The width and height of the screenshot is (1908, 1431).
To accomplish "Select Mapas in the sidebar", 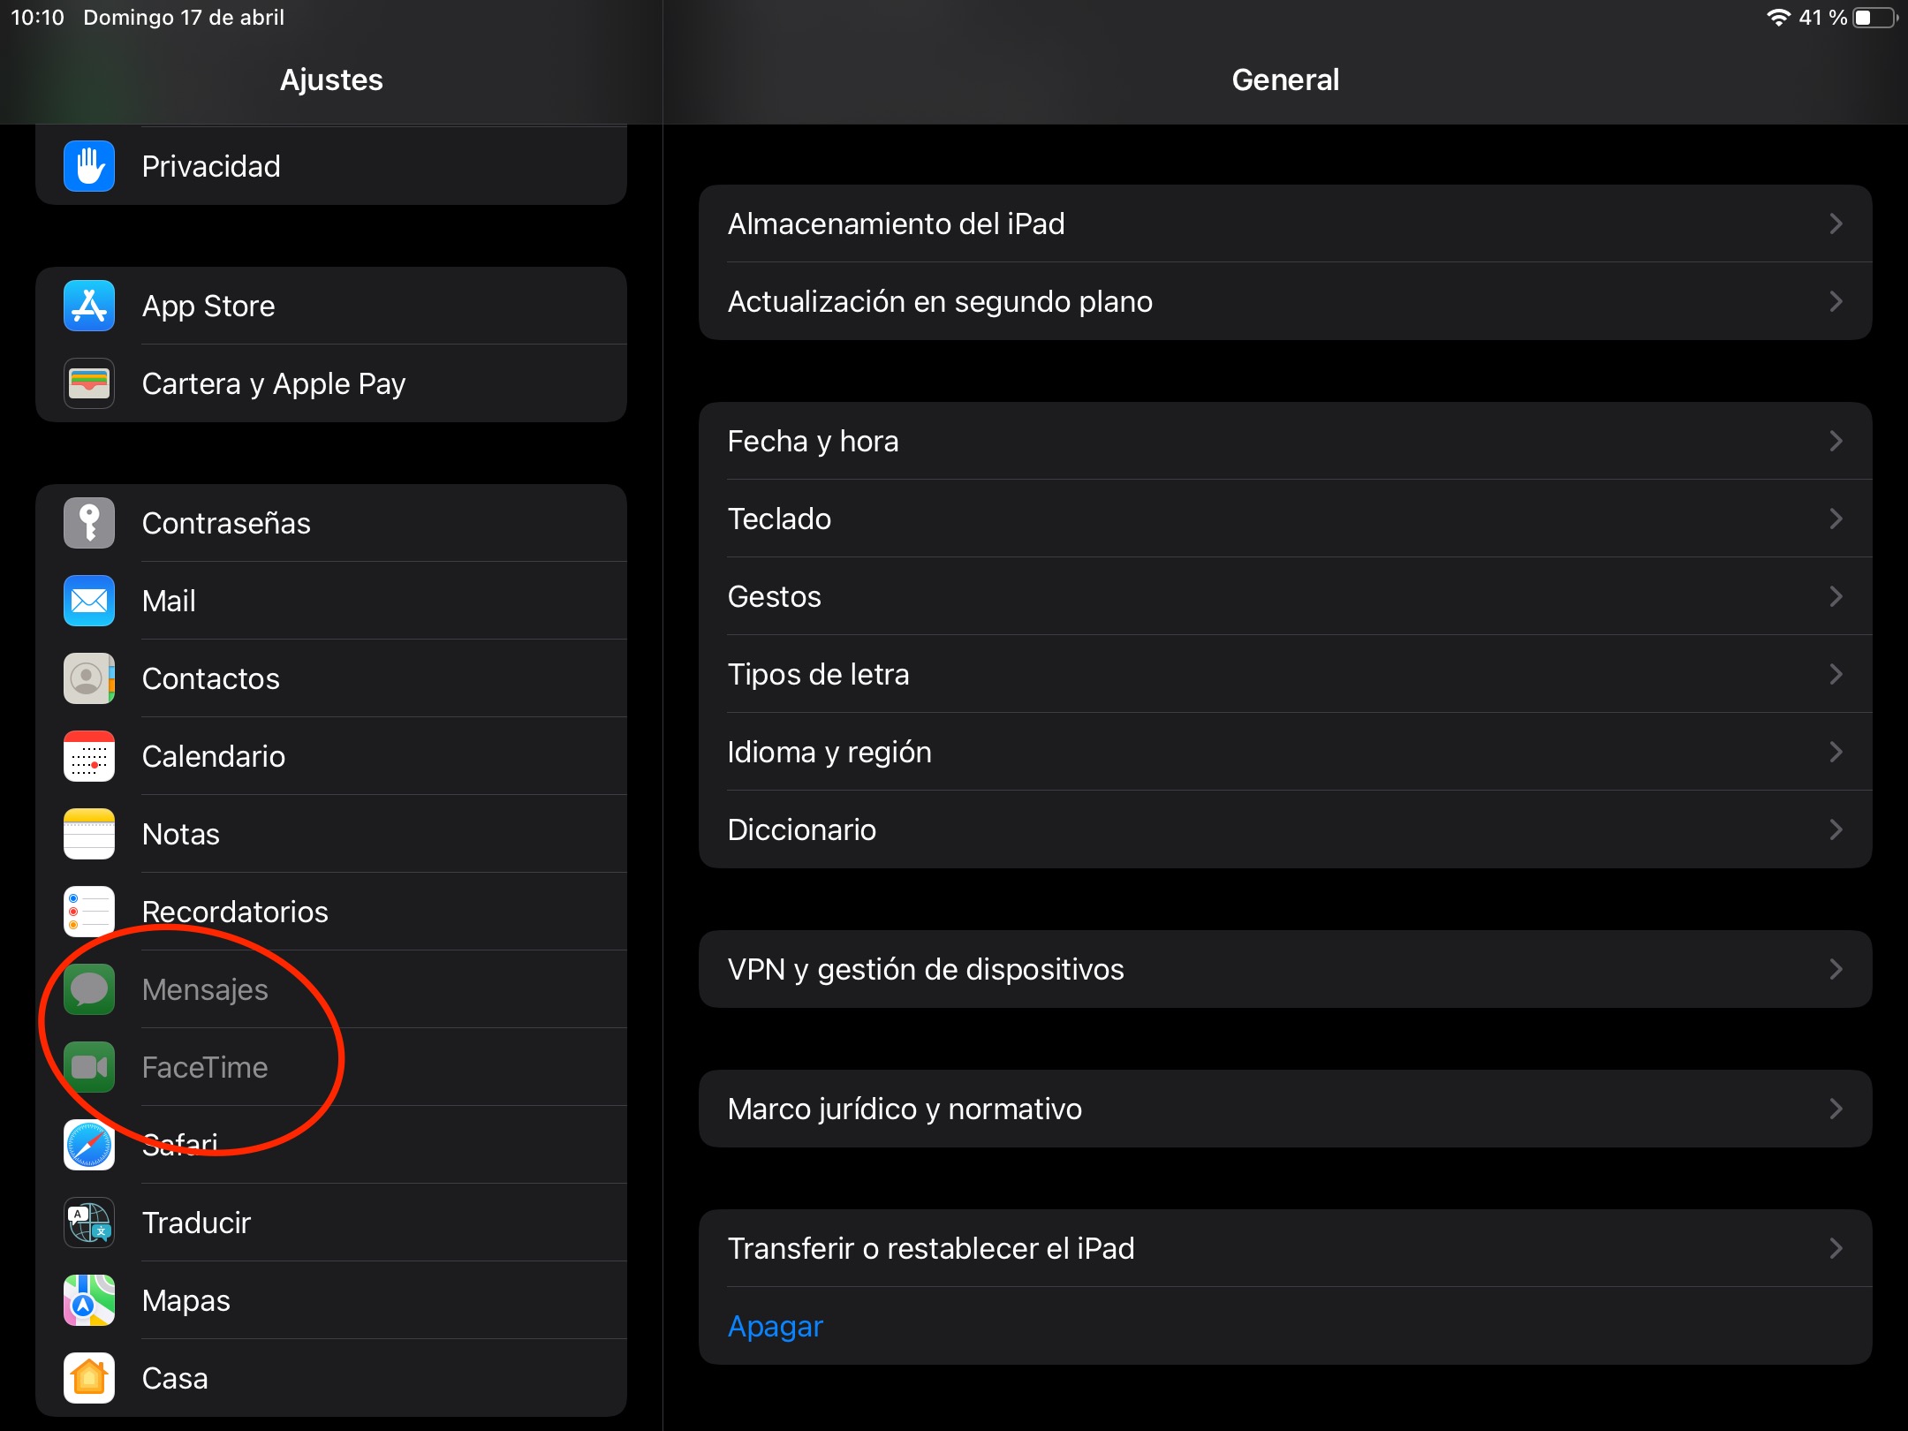I will tap(331, 1300).
